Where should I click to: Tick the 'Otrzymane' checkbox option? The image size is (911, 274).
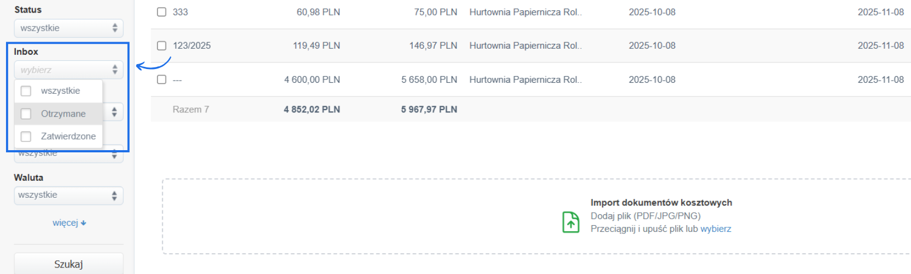tap(26, 114)
